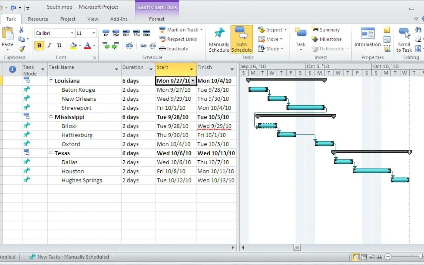Inactivate the selected task
The width and height of the screenshot is (424, 265).
pos(174,49)
